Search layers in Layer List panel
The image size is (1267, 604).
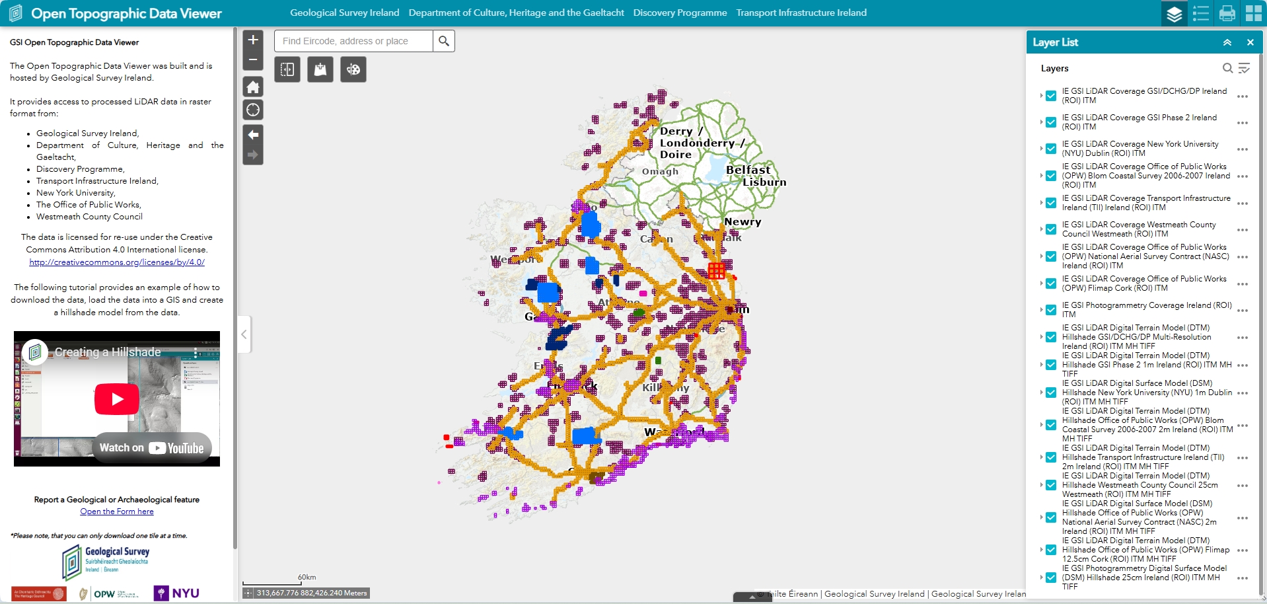(1227, 68)
